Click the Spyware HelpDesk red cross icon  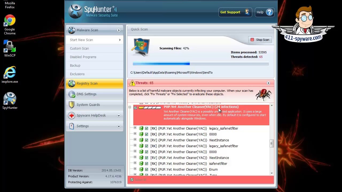(72, 115)
